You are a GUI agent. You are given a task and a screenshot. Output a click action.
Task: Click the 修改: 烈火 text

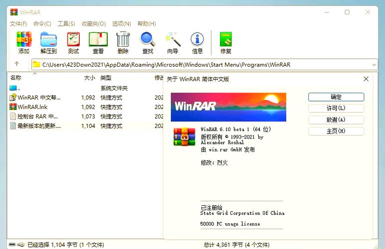(x=214, y=162)
